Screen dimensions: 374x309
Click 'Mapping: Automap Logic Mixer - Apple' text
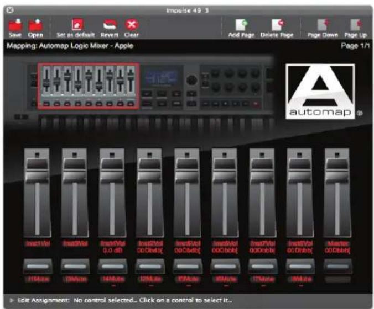click(x=70, y=46)
